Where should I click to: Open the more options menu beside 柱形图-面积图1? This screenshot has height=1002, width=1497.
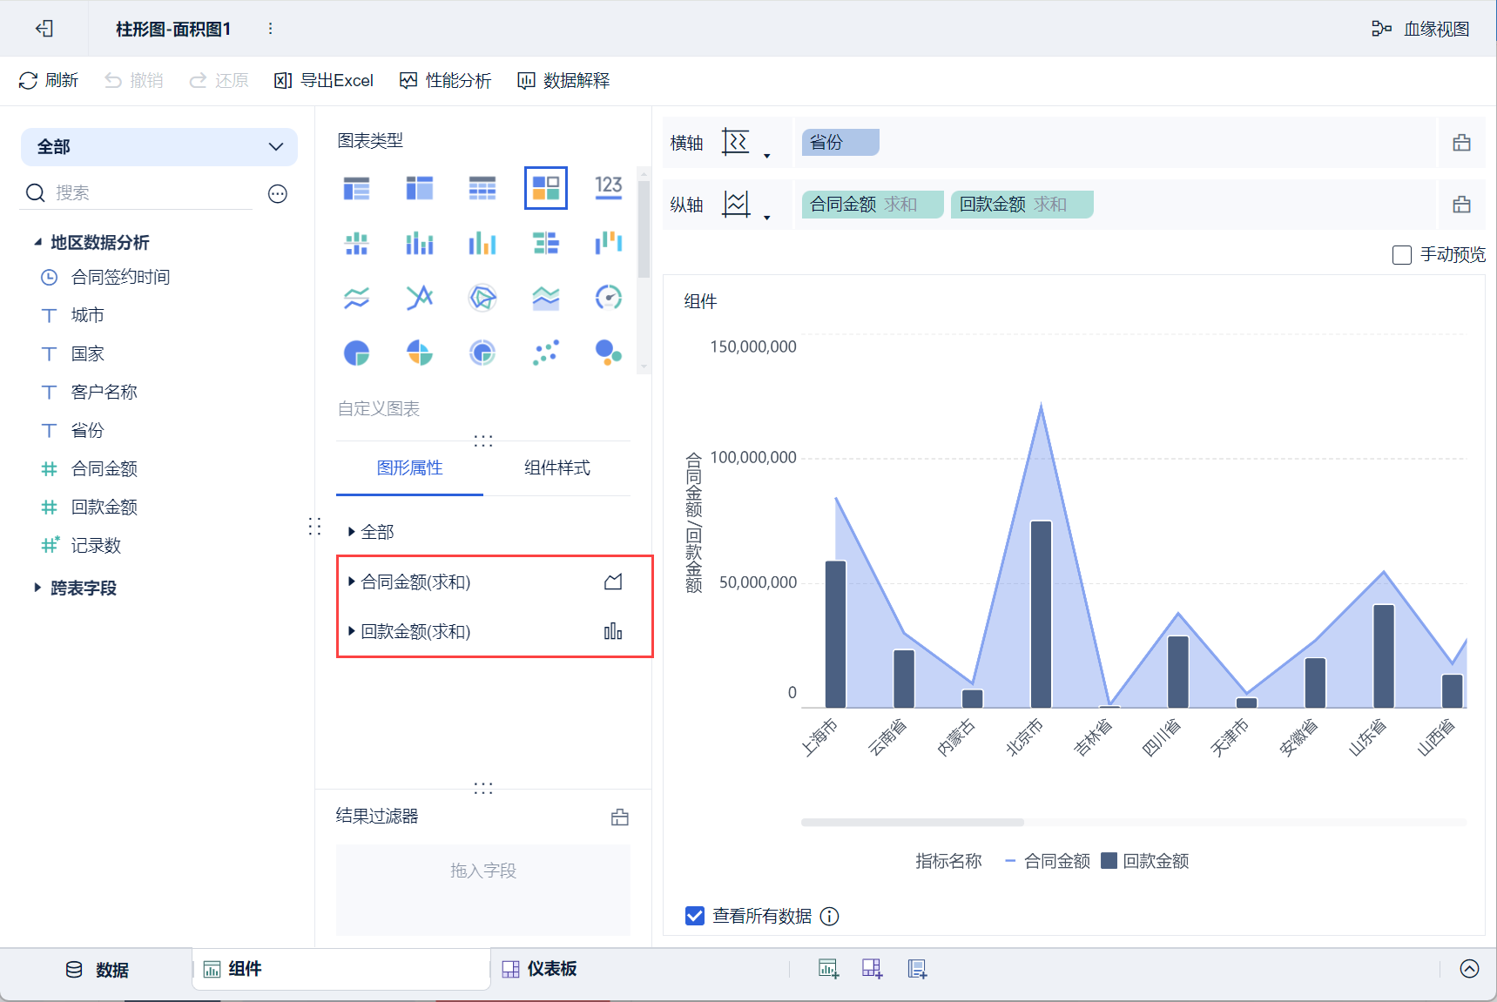[x=271, y=29]
